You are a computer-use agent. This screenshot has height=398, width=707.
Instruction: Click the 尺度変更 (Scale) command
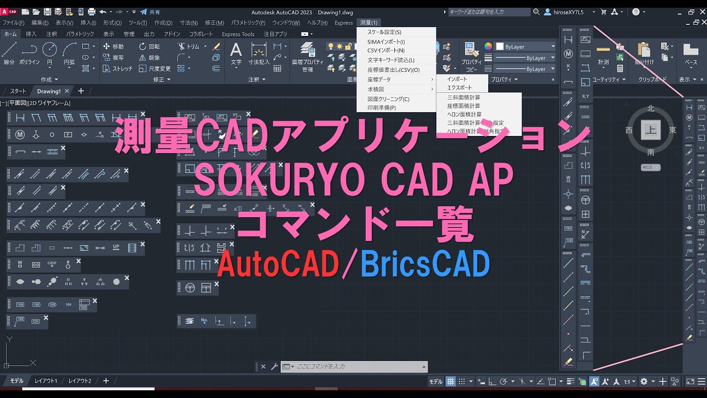click(x=155, y=69)
